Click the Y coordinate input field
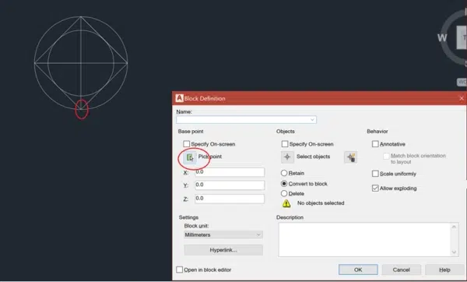Viewport: 467px width, 282px height. coord(230,185)
